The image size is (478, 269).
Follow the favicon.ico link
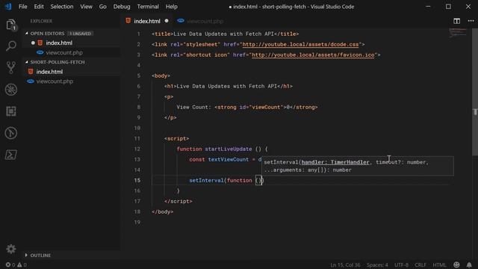coord(313,55)
